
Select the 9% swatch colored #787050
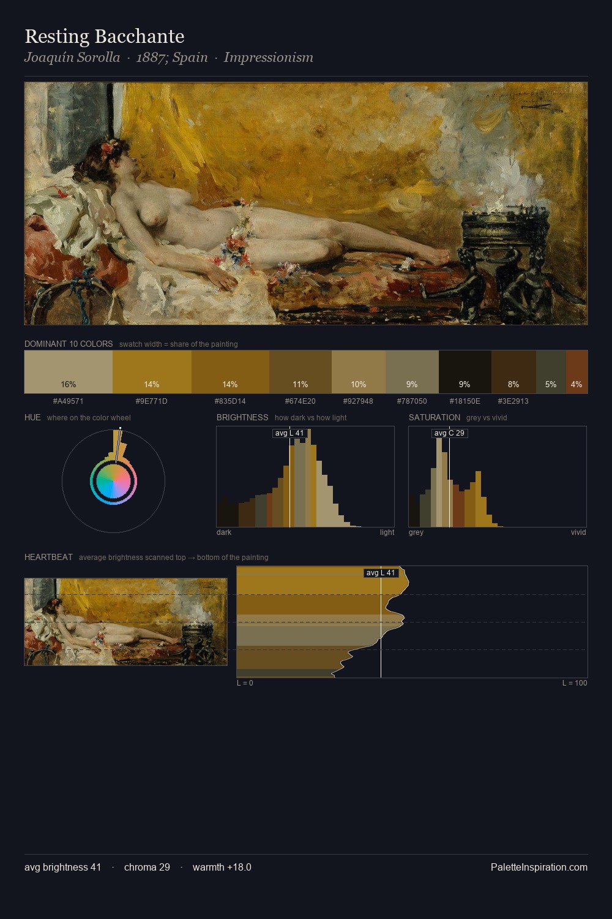pos(412,372)
